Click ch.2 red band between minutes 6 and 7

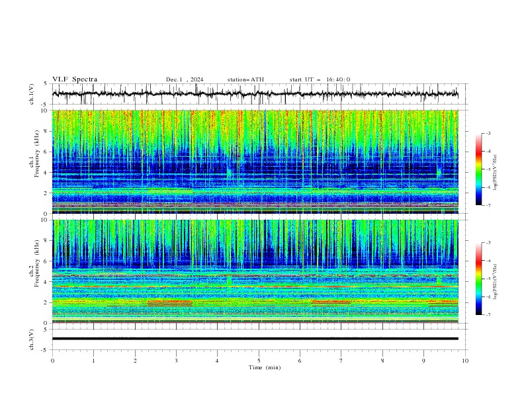(x=331, y=302)
